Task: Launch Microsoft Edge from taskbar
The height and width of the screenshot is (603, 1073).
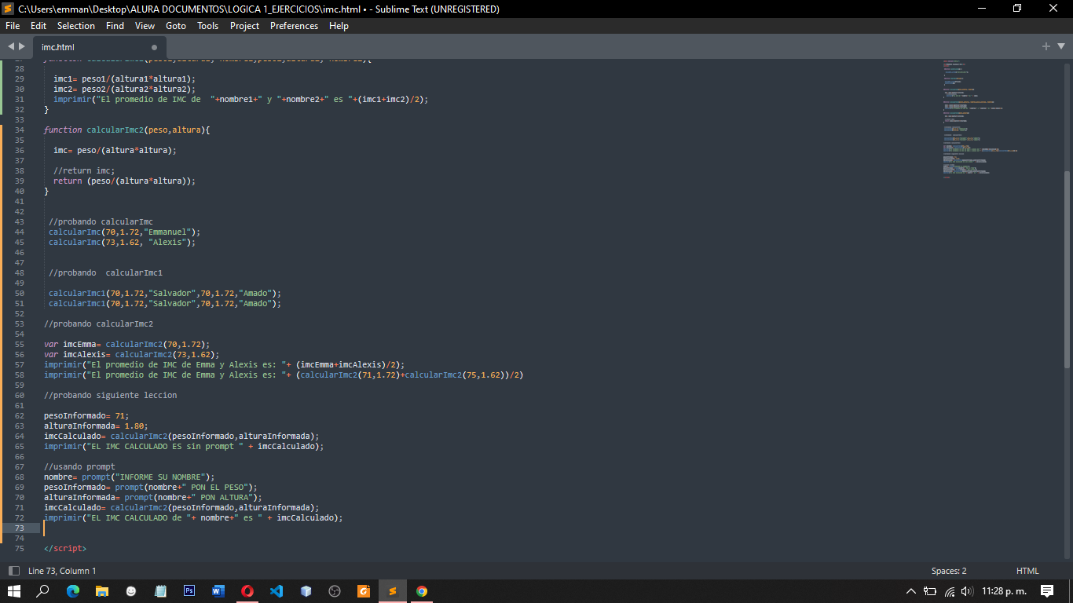Action: pyautogui.click(x=73, y=591)
